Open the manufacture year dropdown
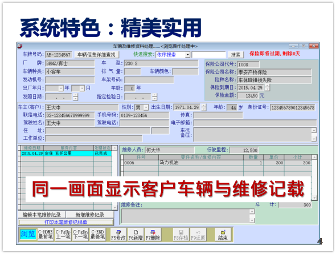Viewport: 336px width, 254px height. (61, 88)
